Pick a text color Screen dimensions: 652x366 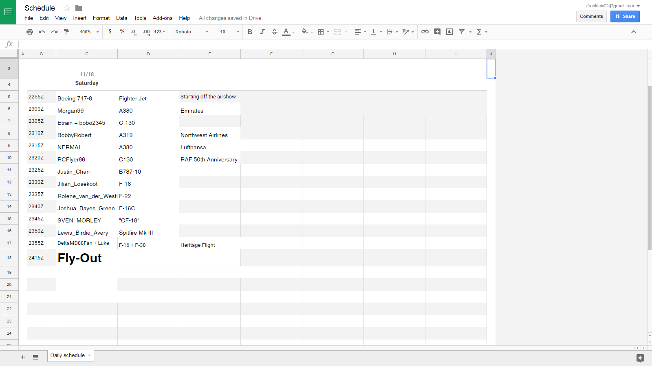point(286,32)
